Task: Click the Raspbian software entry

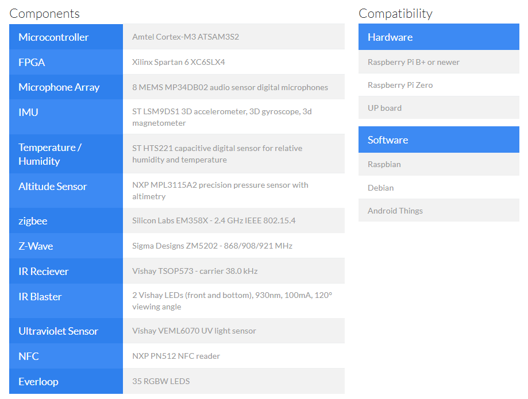Action: coord(384,164)
